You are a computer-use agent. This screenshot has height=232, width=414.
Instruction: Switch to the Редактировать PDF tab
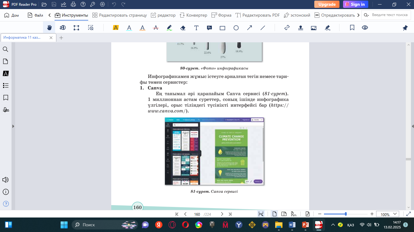(258, 15)
